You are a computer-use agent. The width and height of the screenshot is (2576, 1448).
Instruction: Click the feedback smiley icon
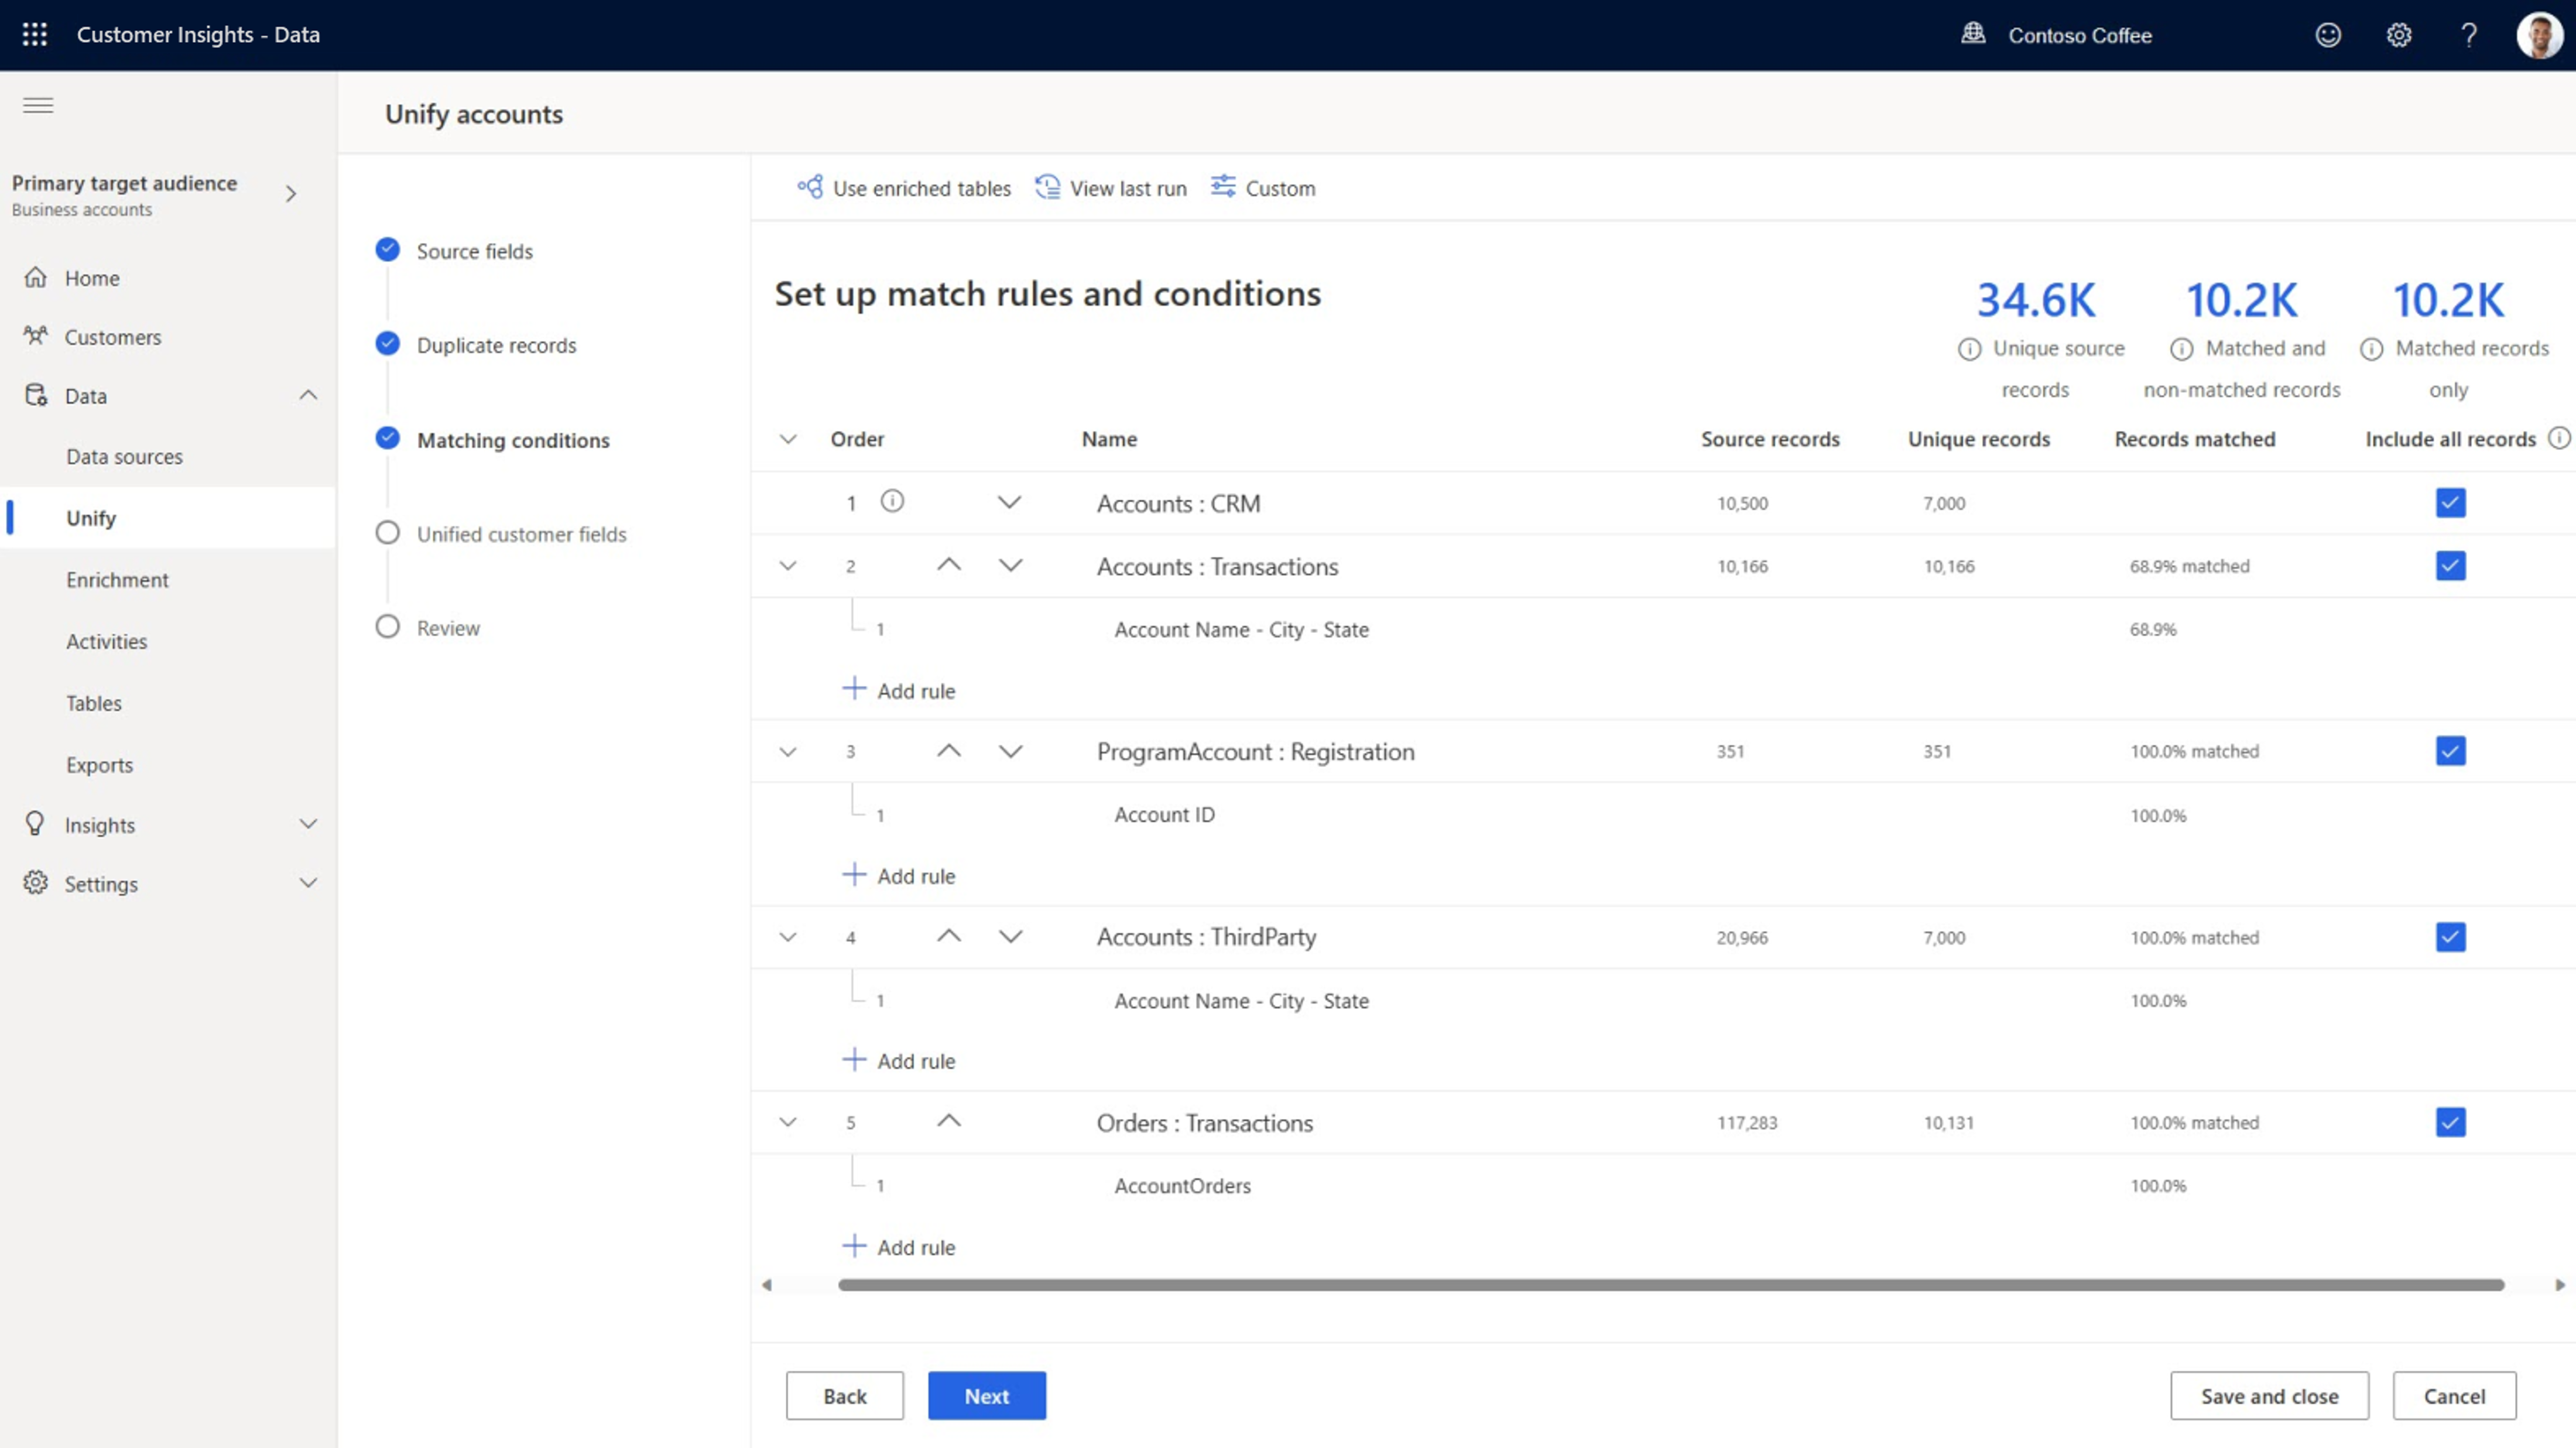(x=2328, y=35)
